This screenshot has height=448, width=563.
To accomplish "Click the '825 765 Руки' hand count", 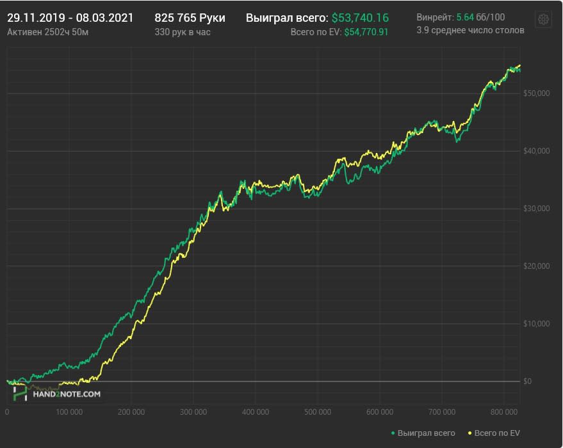I will coord(190,17).
